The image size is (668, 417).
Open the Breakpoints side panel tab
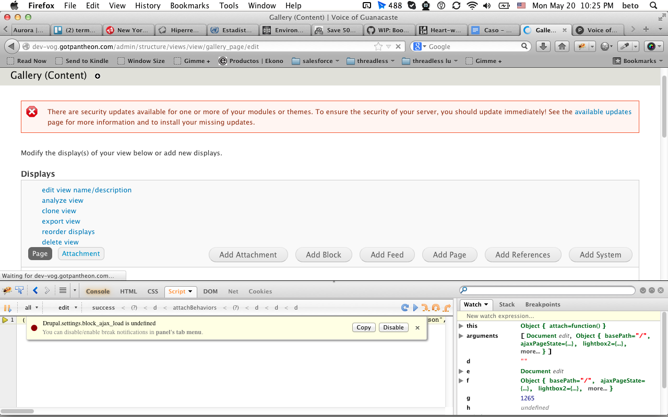click(x=542, y=304)
